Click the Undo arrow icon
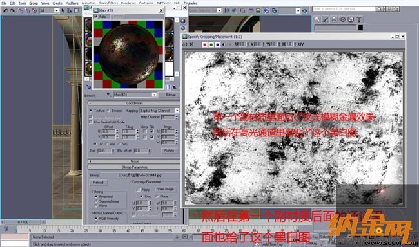The image size is (419, 247). (5, 11)
